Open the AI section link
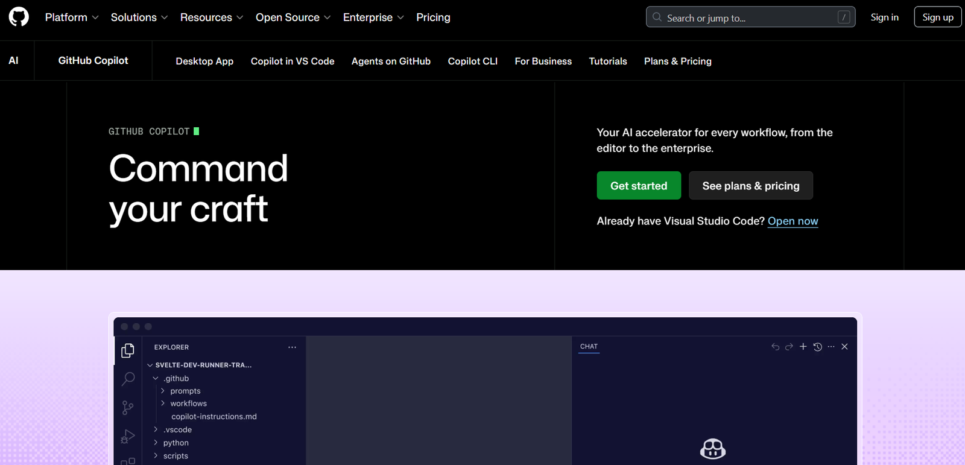Image resolution: width=965 pixels, height=465 pixels. [x=13, y=60]
